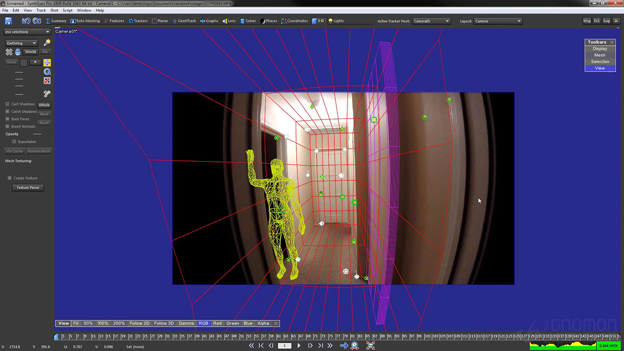The width and height of the screenshot is (624, 351).
Task: Click the delete mesh X icon
Action: point(9,52)
